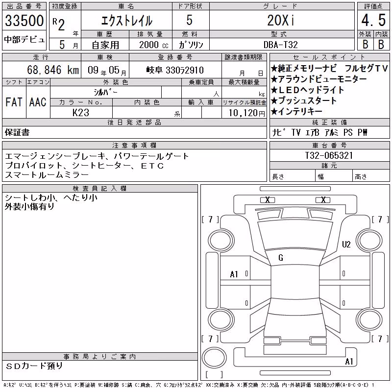The height and width of the screenshot is (392, 392).
Task: Select the ガソリン fuel type
Action: click(191, 45)
